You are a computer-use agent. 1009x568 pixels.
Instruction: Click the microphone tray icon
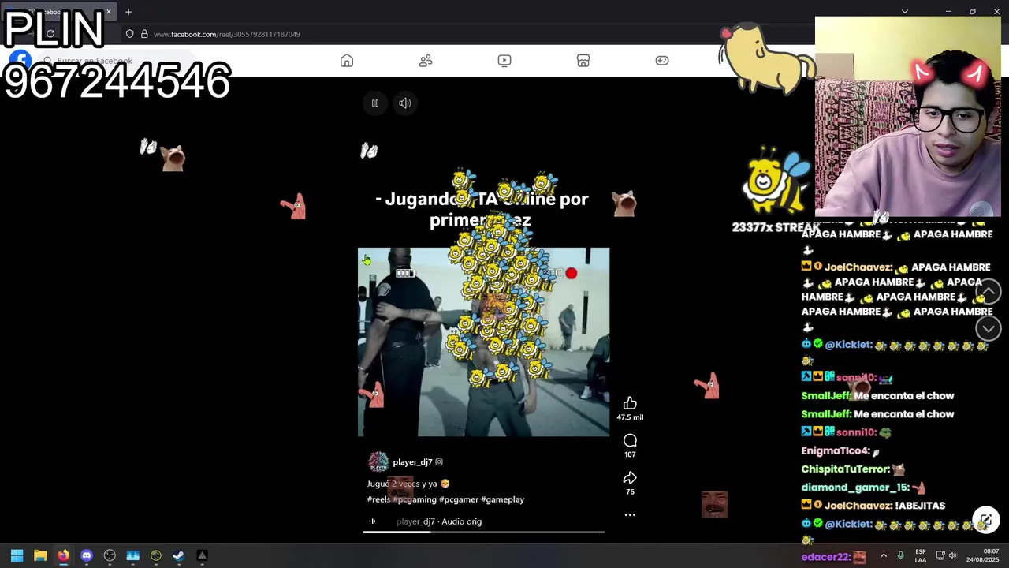click(x=900, y=555)
